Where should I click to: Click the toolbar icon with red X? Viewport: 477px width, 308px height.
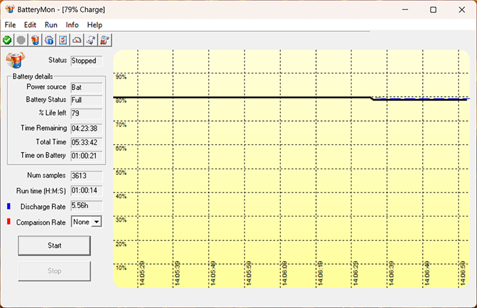[x=104, y=40]
